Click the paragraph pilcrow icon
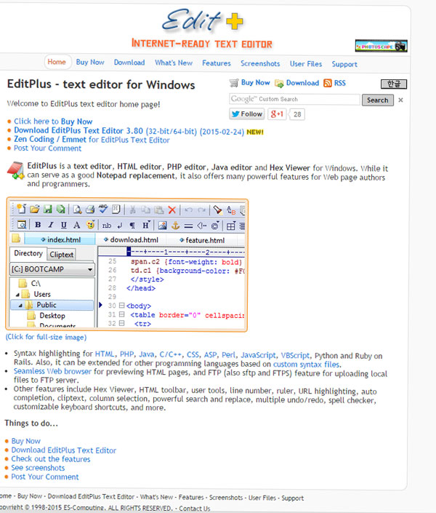This screenshot has width=436, height=513. [132, 226]
